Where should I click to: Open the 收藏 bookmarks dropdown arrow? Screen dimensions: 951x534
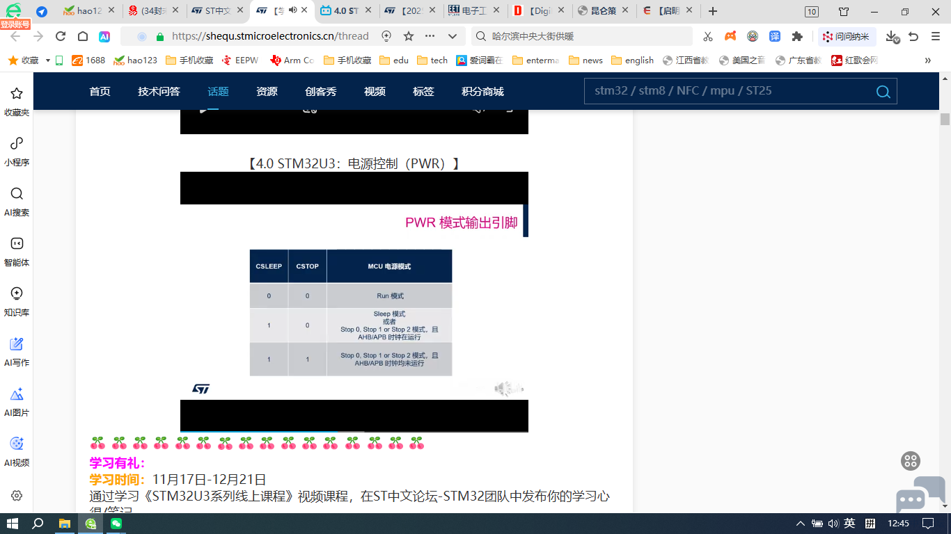click(48, 60)
